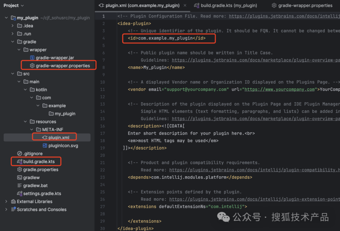This screenshot has height=231, width=340.
Task: Collapse the META-INF folder node
Action: pos(32,130)
